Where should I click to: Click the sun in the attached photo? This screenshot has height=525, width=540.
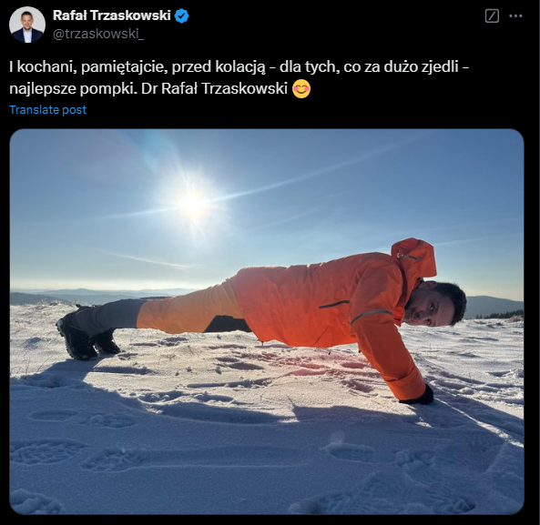click(193, 204)
